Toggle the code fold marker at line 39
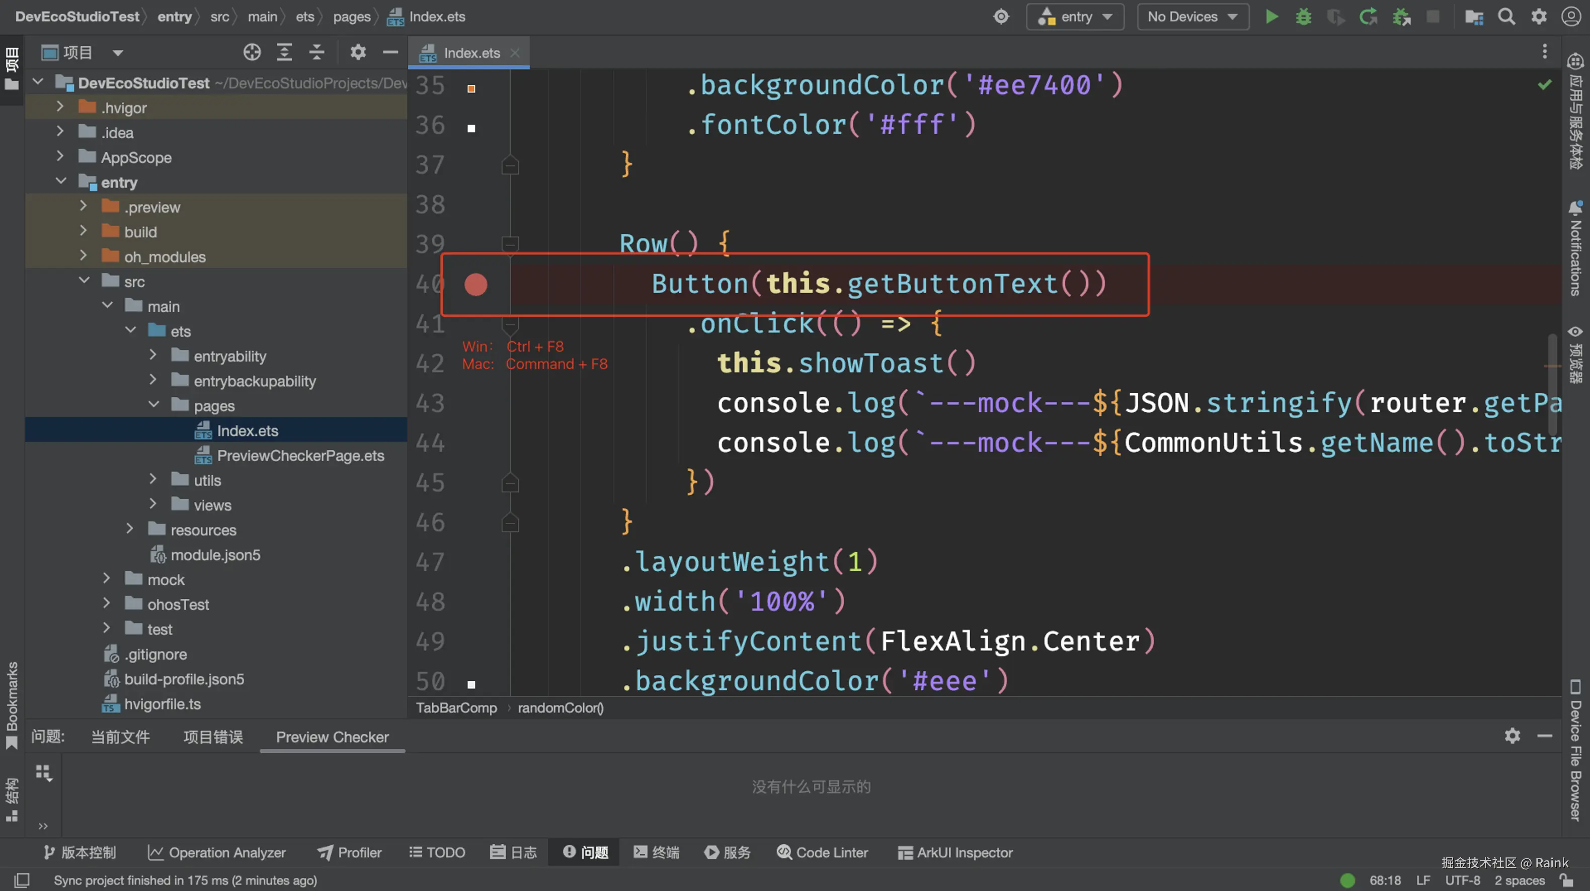Viewport: 1590px width, 891px height. [510, 243]
